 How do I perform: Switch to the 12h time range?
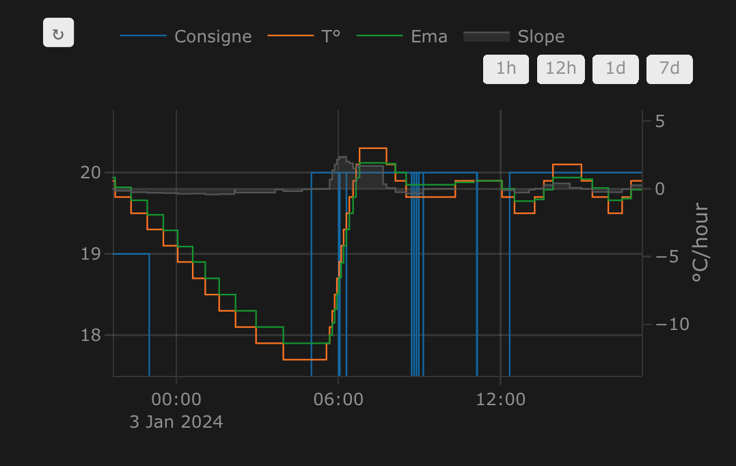[x=560, y=69]
